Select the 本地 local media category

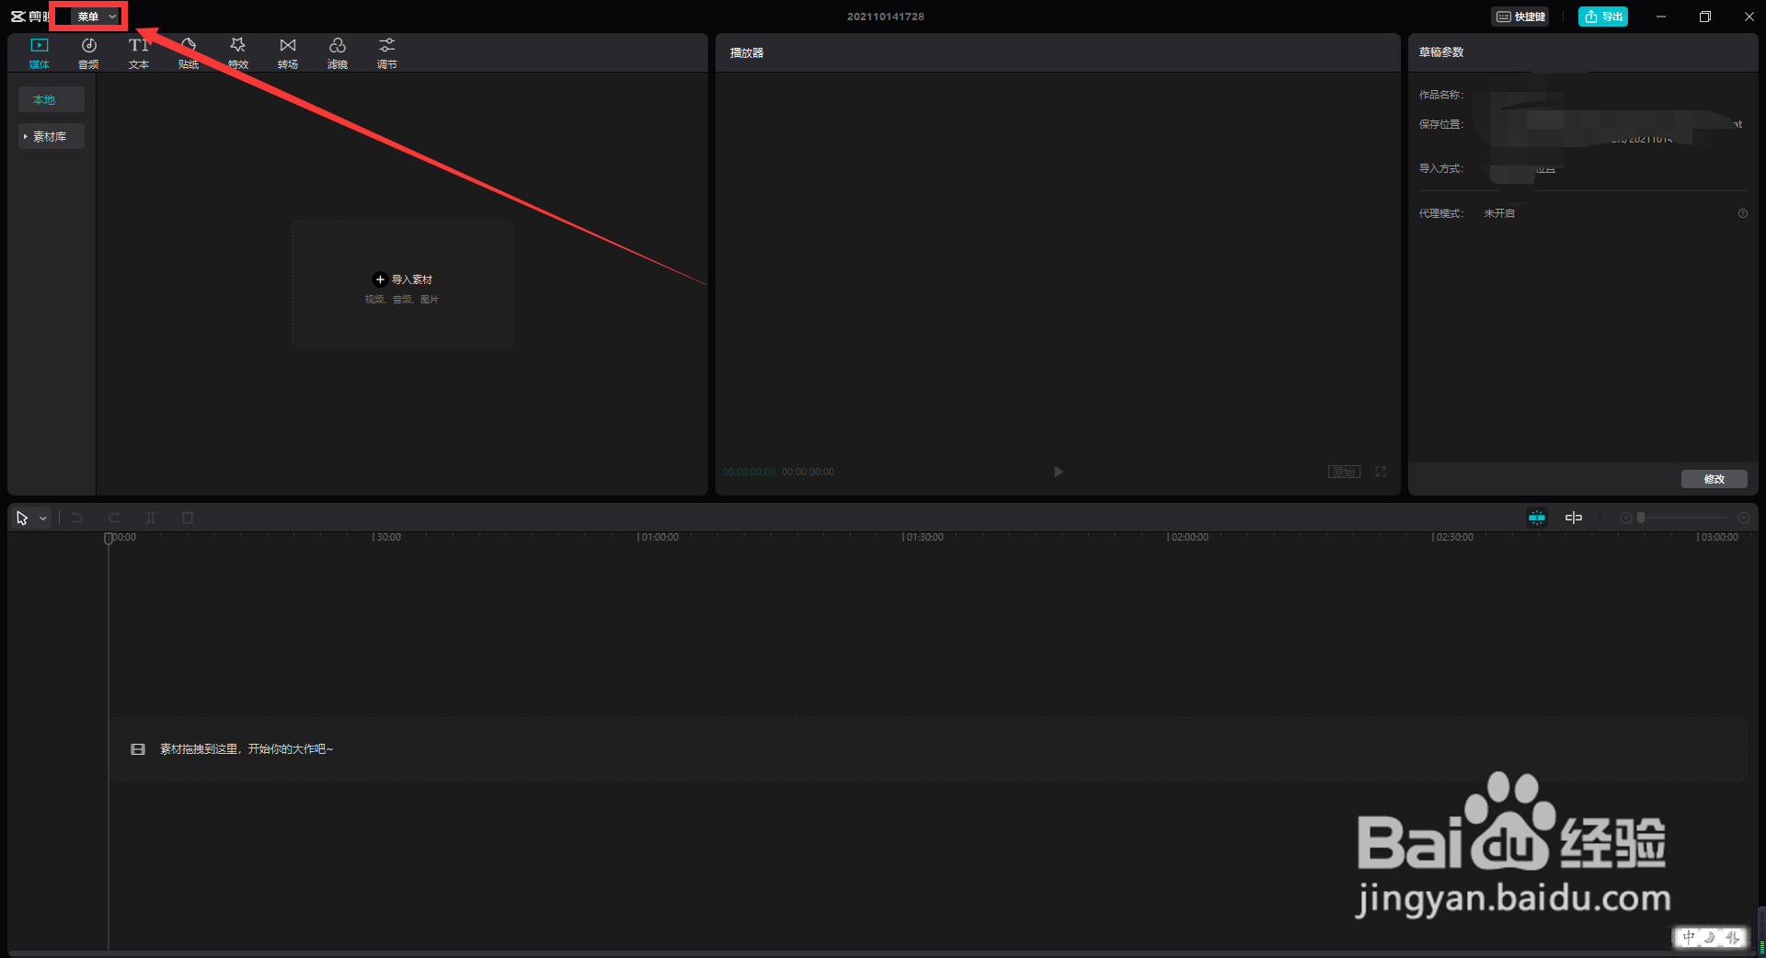tap(52, 99)
